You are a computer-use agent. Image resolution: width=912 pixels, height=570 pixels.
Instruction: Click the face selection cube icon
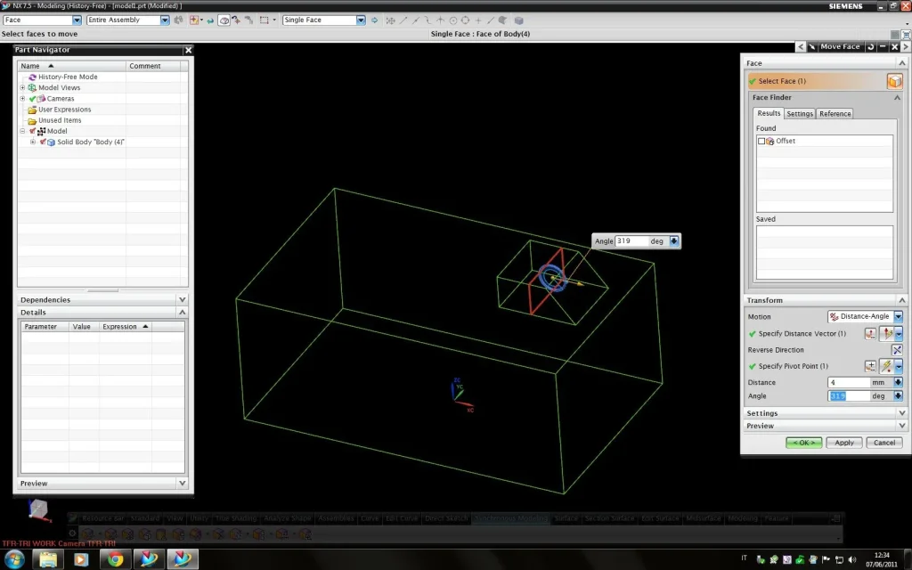click(x=894, y=81)
